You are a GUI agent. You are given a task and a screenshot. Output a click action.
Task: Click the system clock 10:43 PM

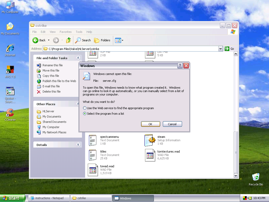tap(259, 198)
